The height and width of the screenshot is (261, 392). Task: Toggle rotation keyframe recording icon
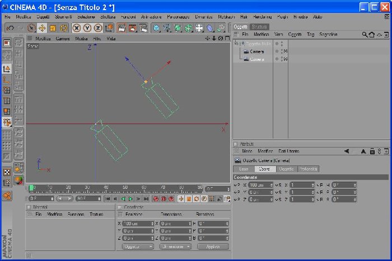197,199
